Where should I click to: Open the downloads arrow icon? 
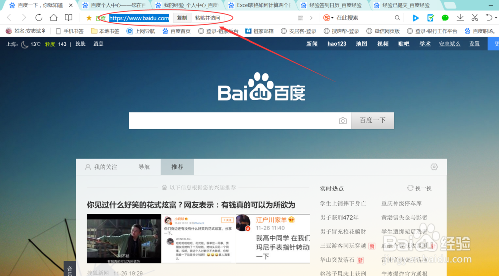tap(460, 18)
